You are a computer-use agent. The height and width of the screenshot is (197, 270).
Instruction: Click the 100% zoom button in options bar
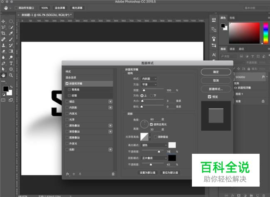click(x=44, y=8)
